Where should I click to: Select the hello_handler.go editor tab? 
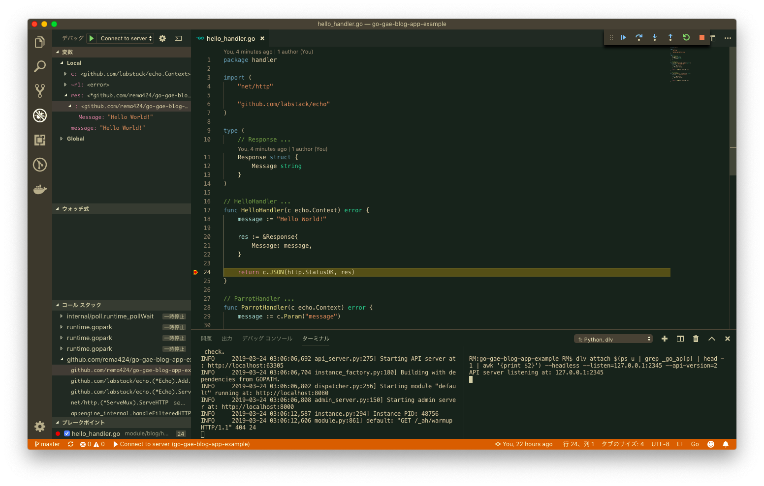(230, 38)
